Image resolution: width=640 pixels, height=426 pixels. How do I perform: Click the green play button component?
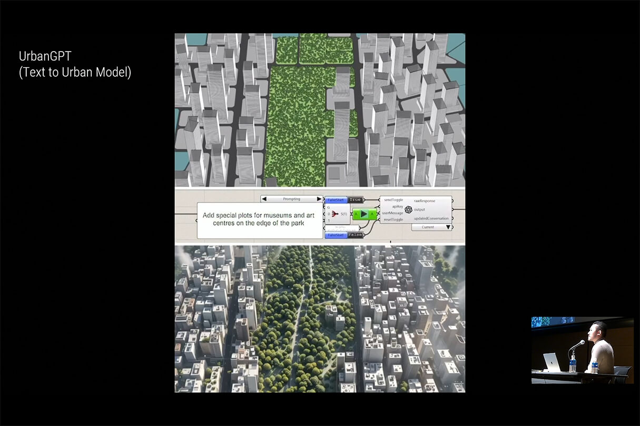click(364, 214)
